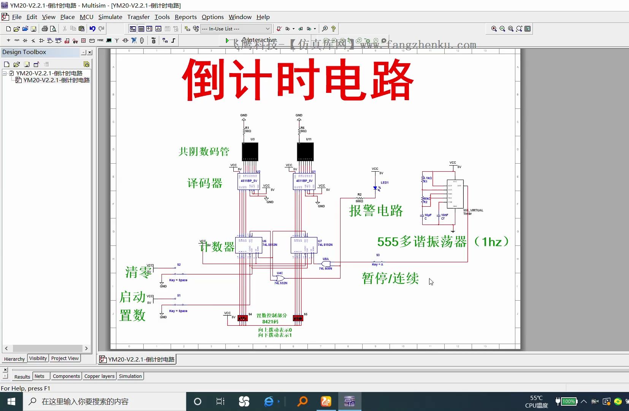This screenshot has width=629, height=411.
Task: Switch to the Simulation tab
Action: tap(130, 376)
